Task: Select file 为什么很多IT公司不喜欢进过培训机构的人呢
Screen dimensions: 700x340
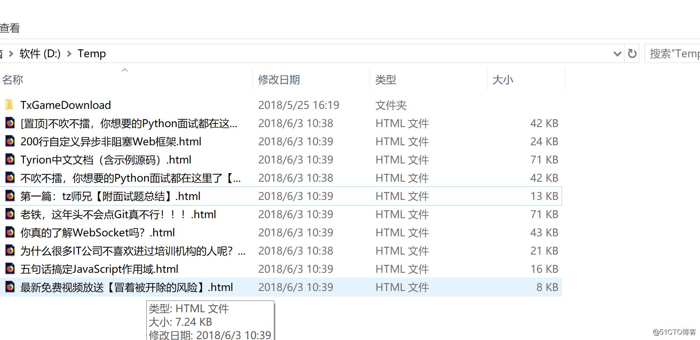Action: pyautogui.click(x=133, y=251)
